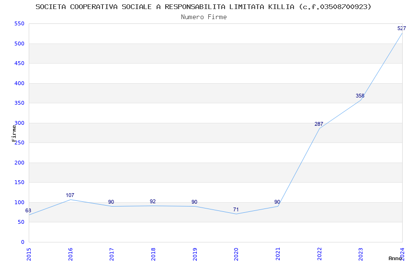Click the x-axis year label 2019
Screen dimensions: 407x263
(195, 254)
